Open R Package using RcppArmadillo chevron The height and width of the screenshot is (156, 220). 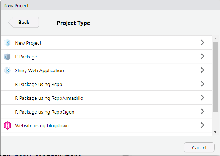[x=202, y=98]
